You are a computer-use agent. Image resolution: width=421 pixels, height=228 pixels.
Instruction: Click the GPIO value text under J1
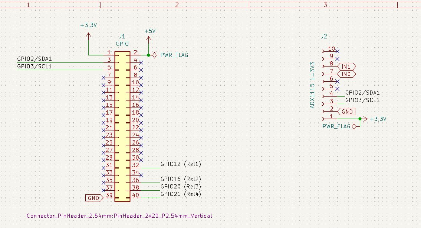tap(122, 44)
